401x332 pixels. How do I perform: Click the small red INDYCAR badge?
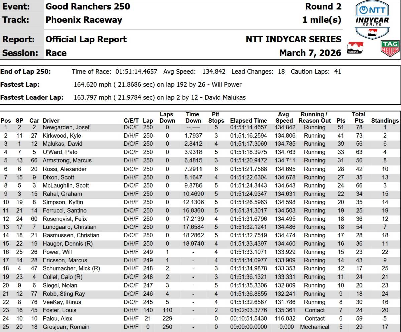tap(355, 48)
